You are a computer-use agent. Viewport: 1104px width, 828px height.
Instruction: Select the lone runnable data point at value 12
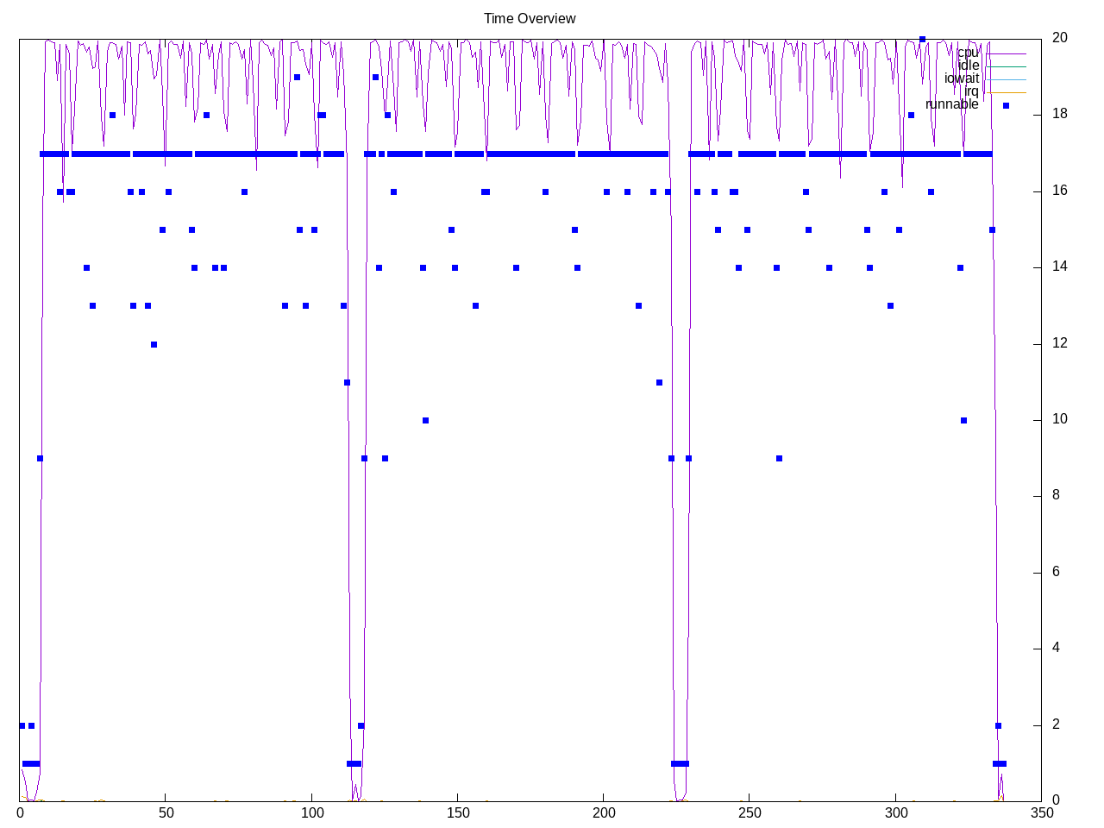coord(154,344)
